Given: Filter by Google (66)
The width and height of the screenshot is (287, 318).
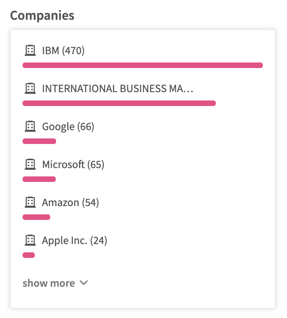Looking at the screenshot, I should pyautogui.click(x=68, y=127).
